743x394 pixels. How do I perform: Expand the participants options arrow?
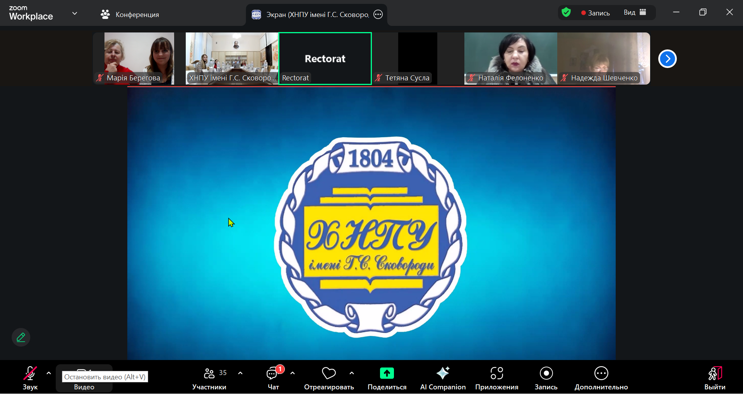tap(240, 373)
